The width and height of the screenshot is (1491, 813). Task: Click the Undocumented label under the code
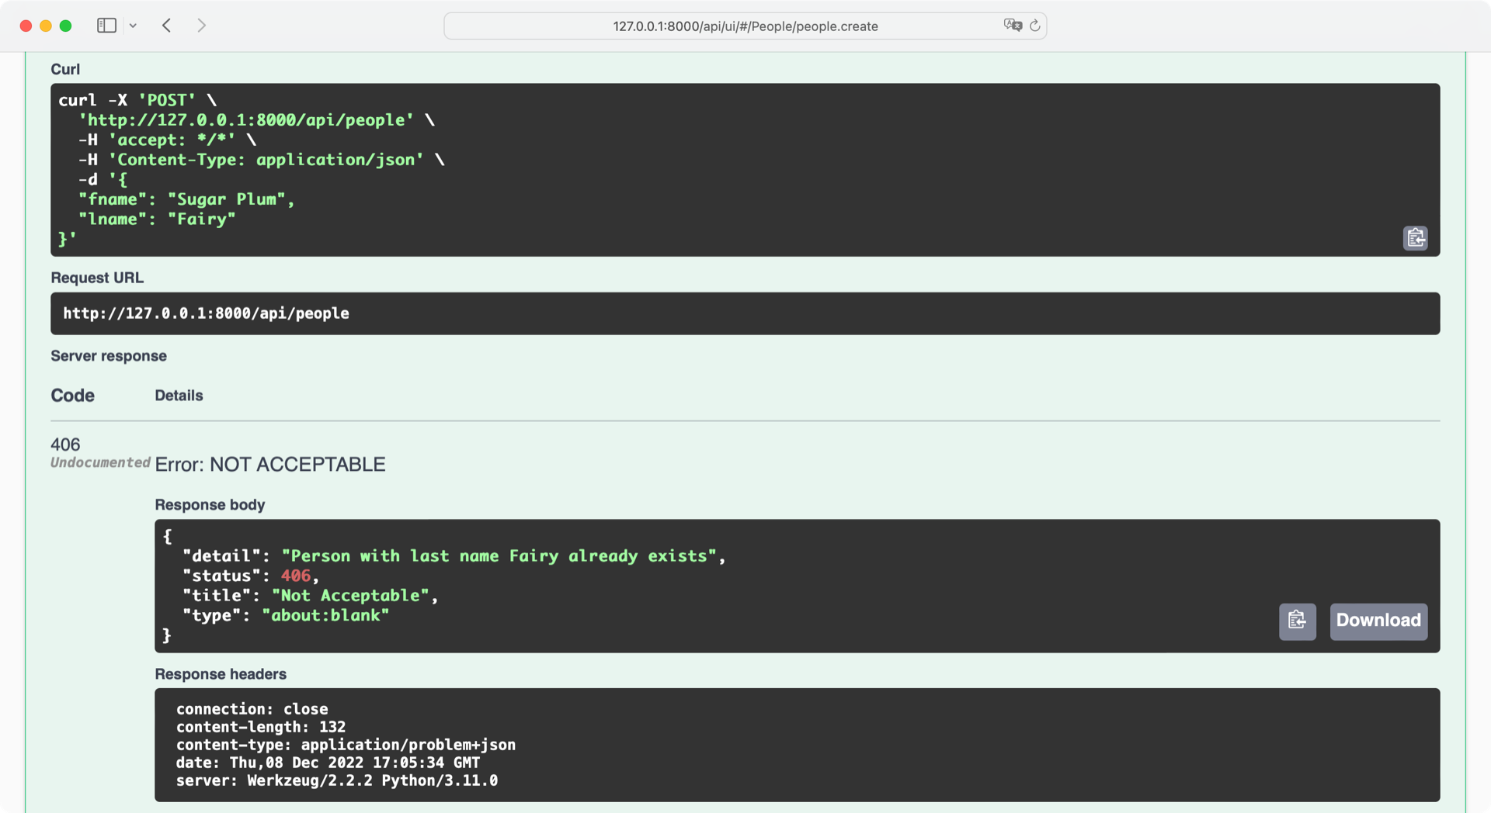coord(100,462)
